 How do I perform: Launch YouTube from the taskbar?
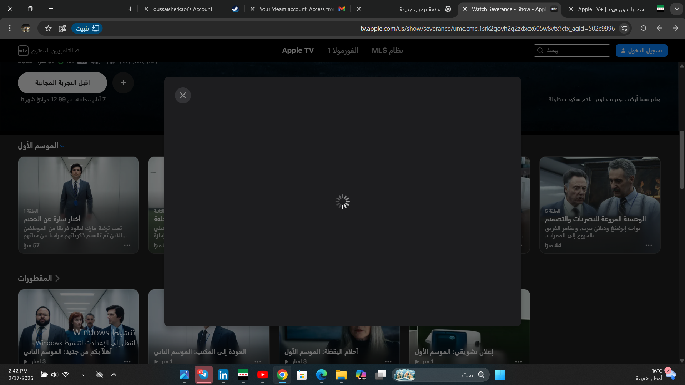point(262,375)
